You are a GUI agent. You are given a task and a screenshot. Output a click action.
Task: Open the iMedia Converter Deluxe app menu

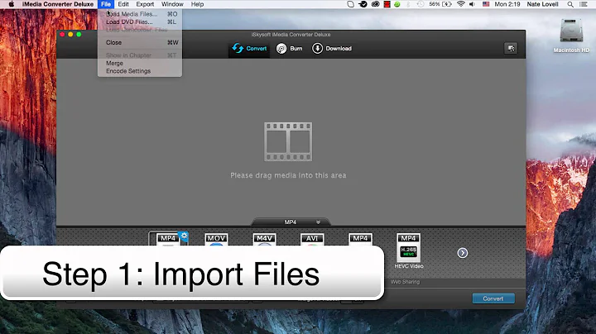click(x=58, y=4)
